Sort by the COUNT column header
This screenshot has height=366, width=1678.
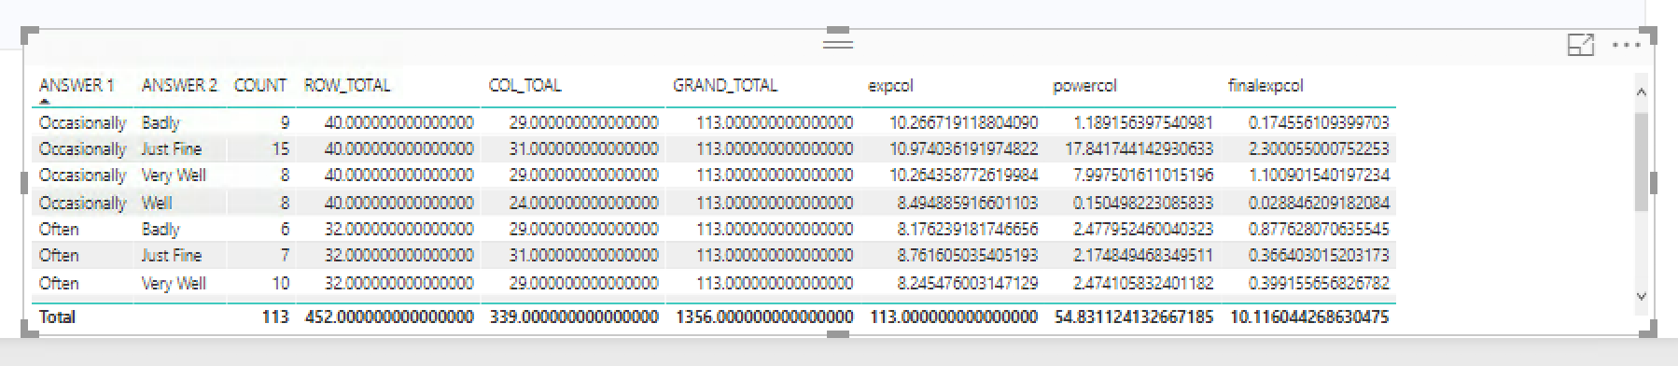pos(260,85)
